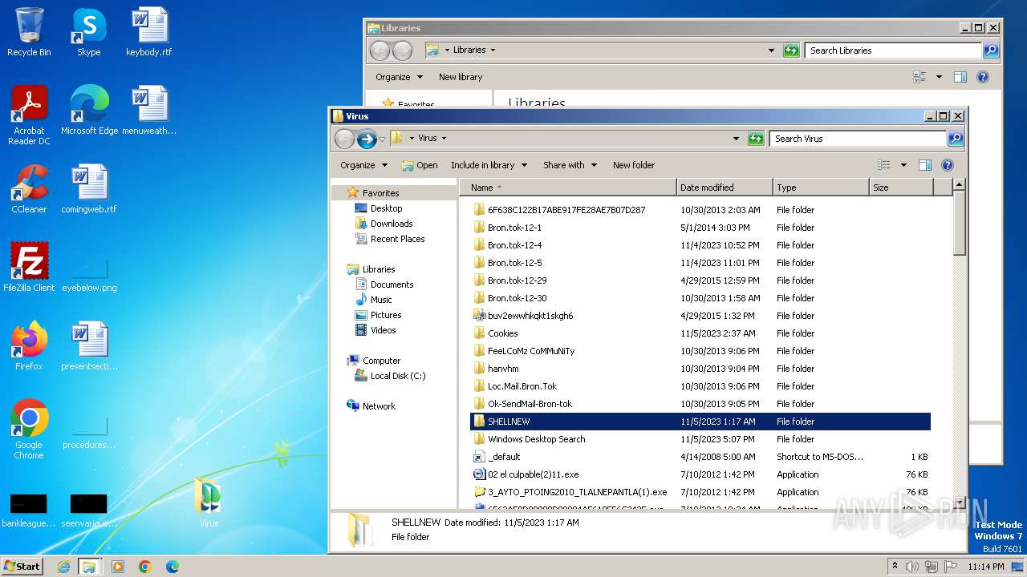This screenshot has width=1027, height=577.
Task: Show the preview pane in Virus window
Action: click(925, 165)
